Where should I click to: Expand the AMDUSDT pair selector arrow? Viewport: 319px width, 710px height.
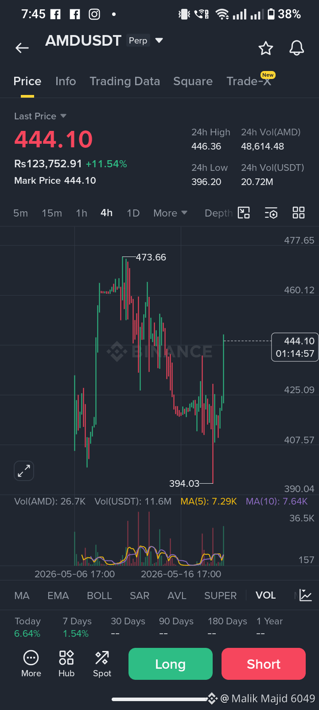(159, 40)
